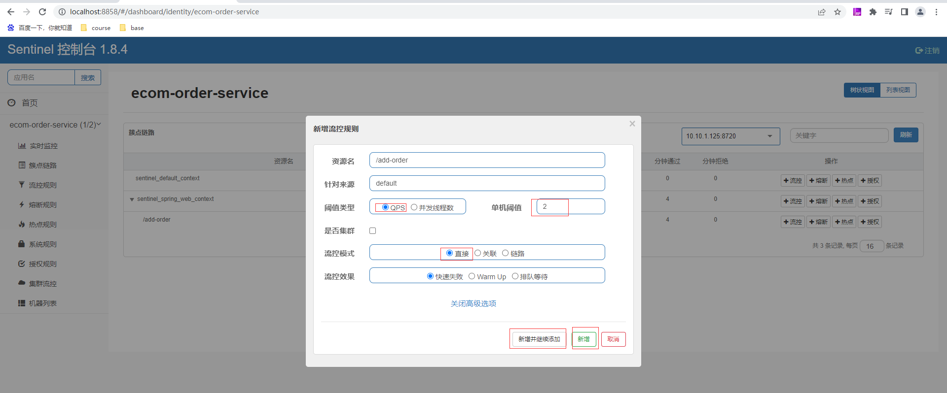
Task: Click the 注销 logout icon link
Action: point(927,50)
